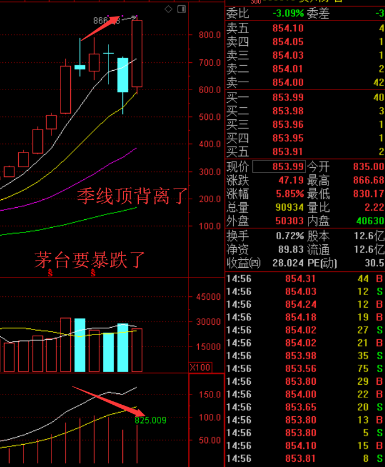385x467 pixels.
Task: Select the trade tick 854.18 with 19 B
Action: pyautogui.click(x=305, y=317)
